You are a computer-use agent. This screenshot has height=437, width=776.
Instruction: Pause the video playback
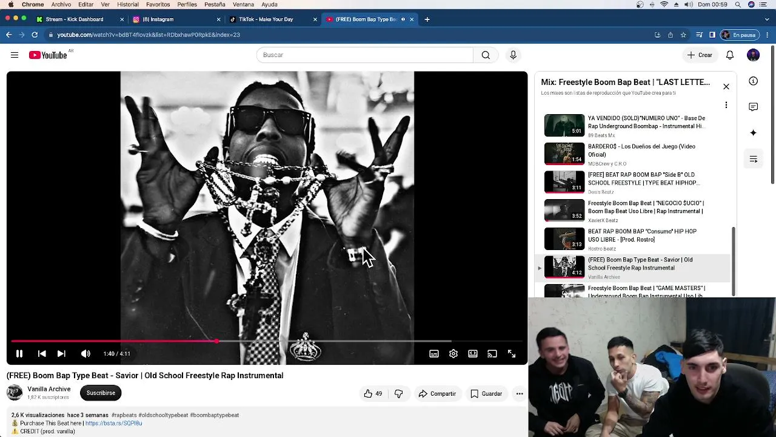click(x=19, y=354)
